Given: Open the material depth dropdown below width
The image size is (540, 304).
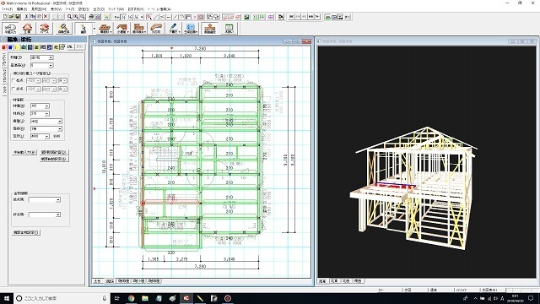Looking at the screenshot, I should pos(40,113).
